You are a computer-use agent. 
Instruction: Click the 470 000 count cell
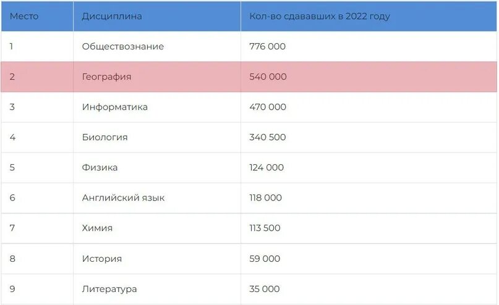(369, 107)
